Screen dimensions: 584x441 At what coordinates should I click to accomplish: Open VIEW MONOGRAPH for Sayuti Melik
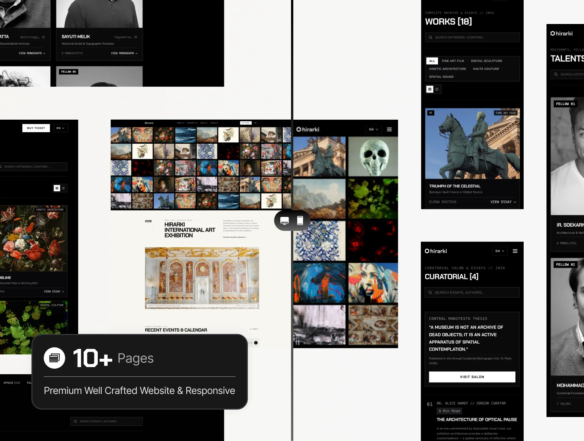[124, 53]
